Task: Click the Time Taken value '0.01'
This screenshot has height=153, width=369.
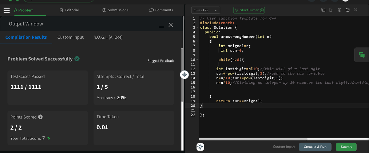Action: coord(102,127)
